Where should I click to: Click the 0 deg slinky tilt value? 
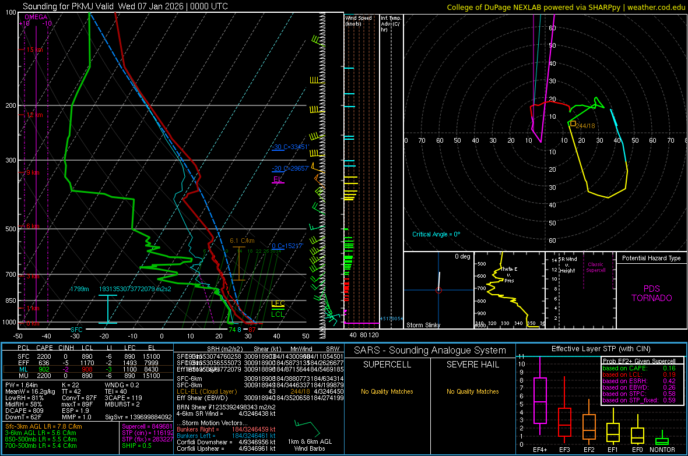pyautogui.click(x=462, y=256)
